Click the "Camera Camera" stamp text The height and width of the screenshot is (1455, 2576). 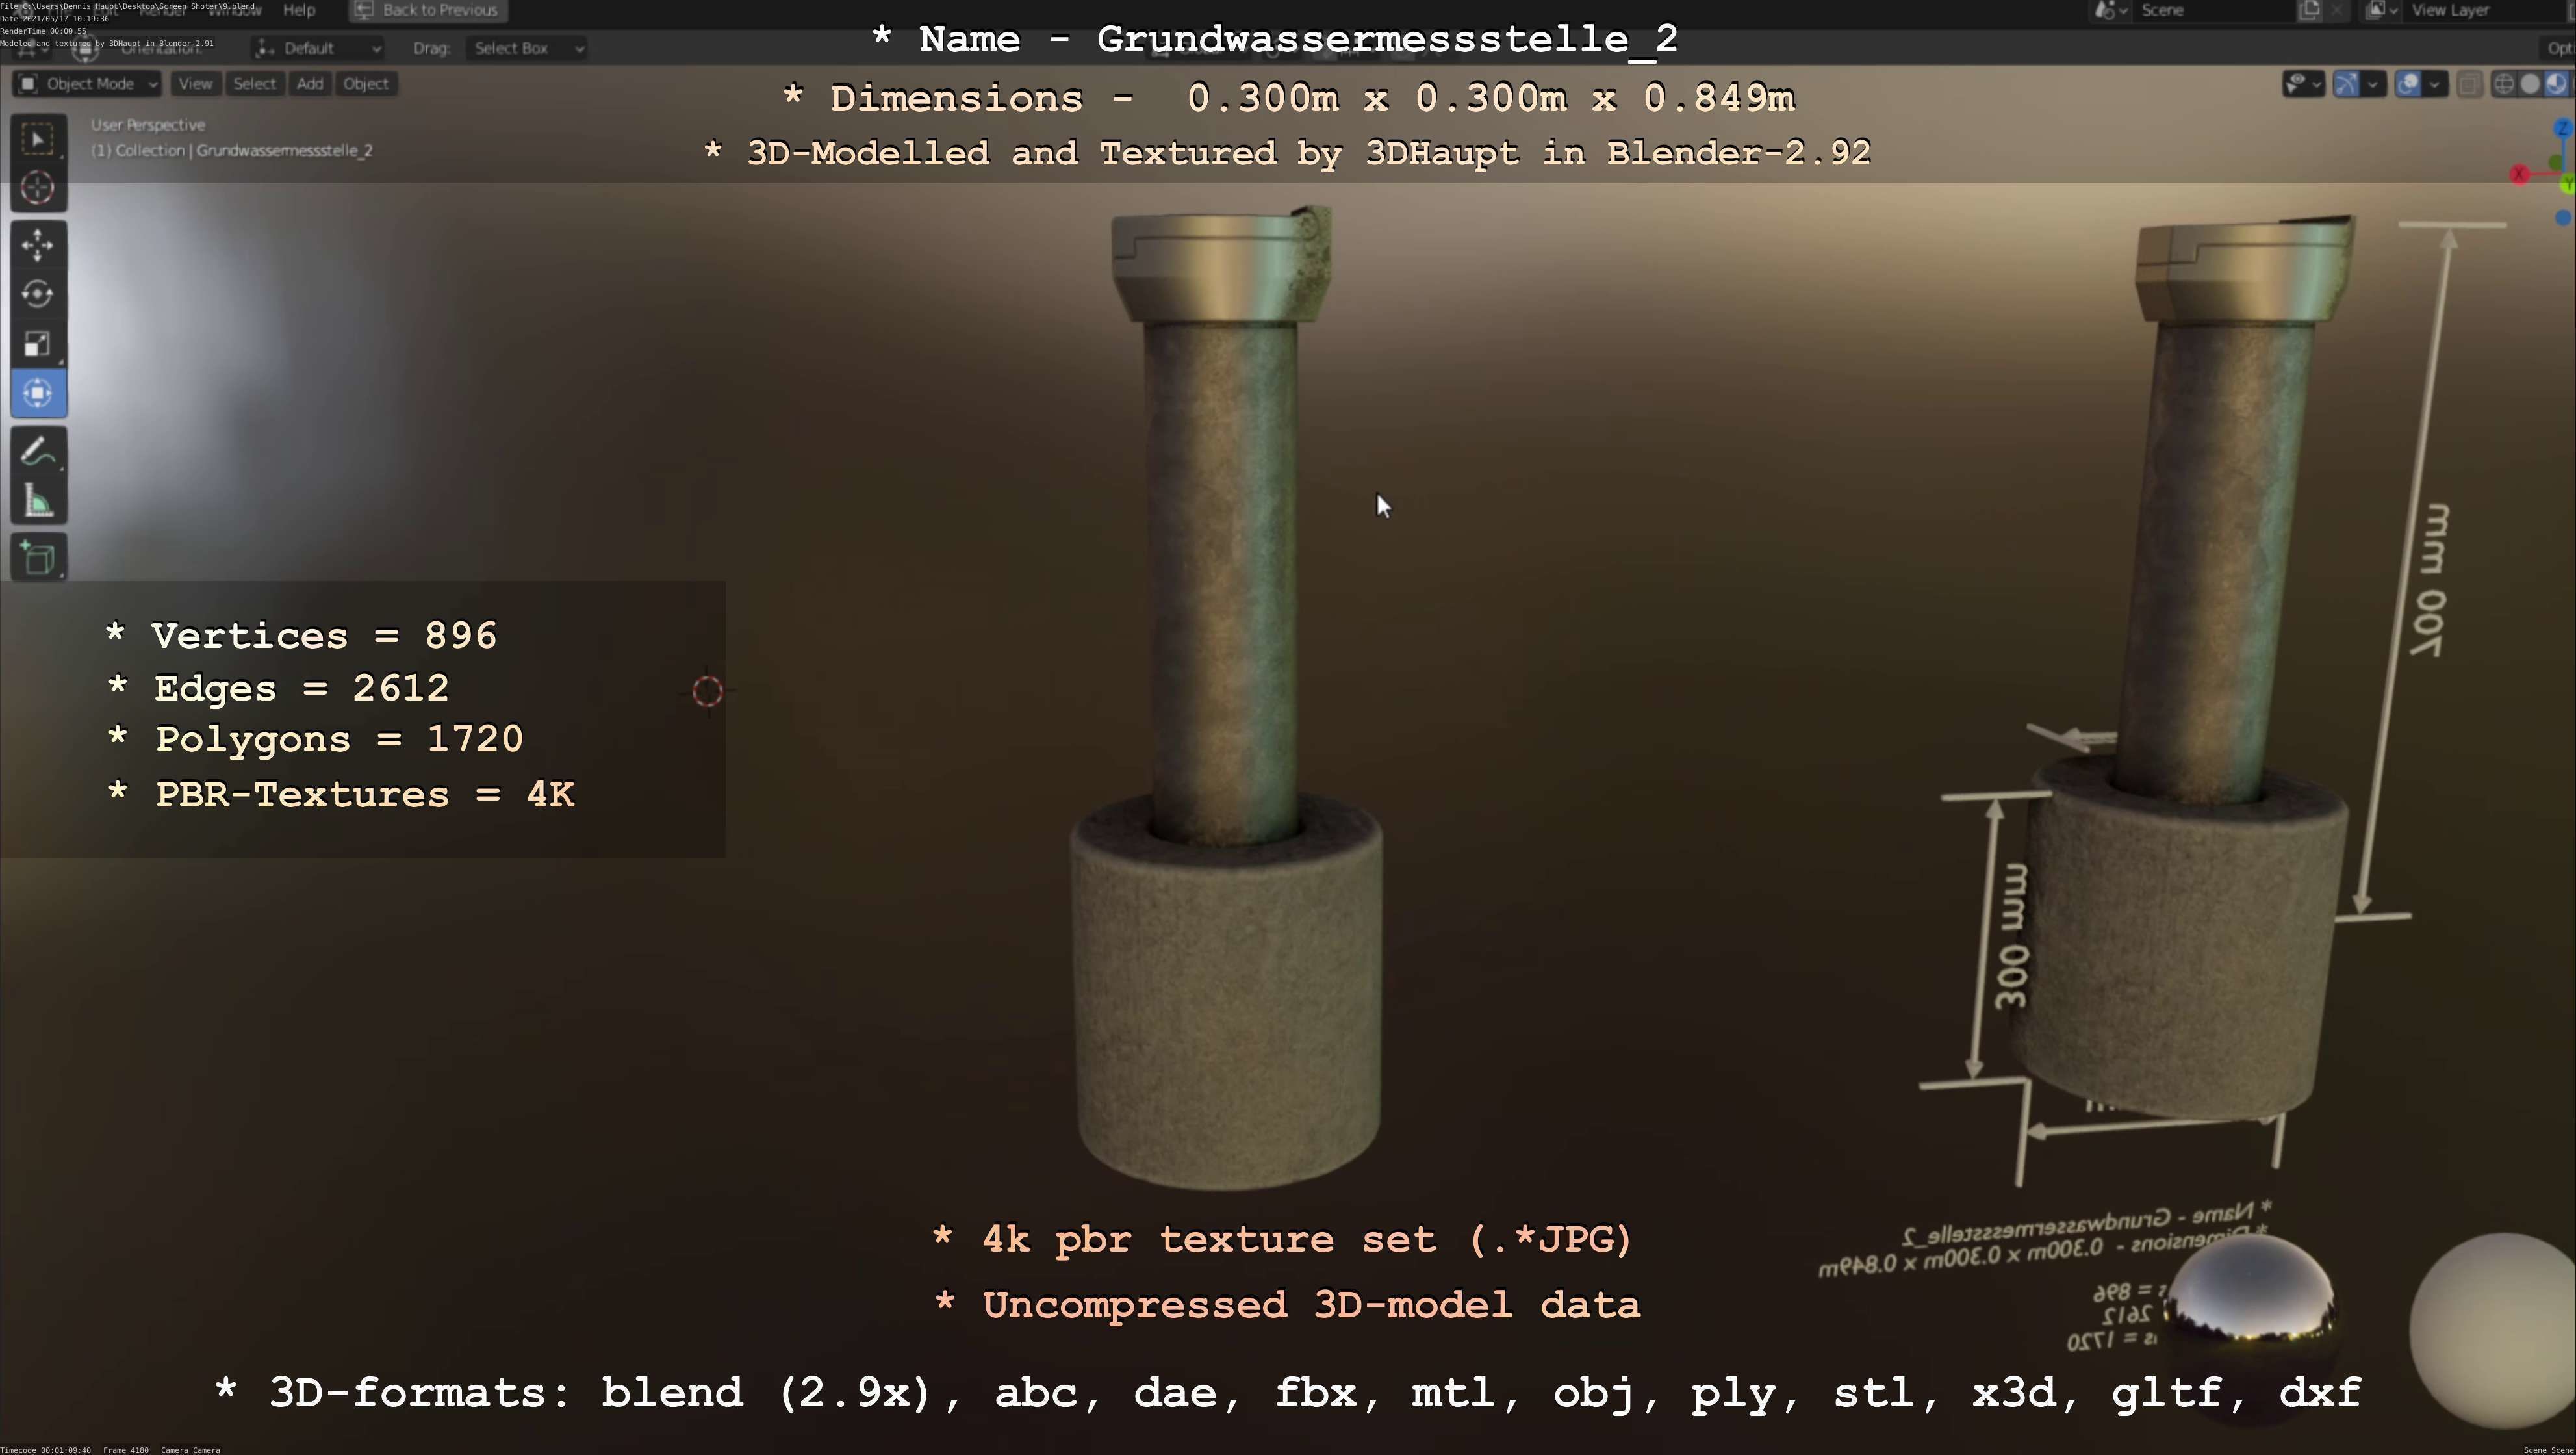190,1449
